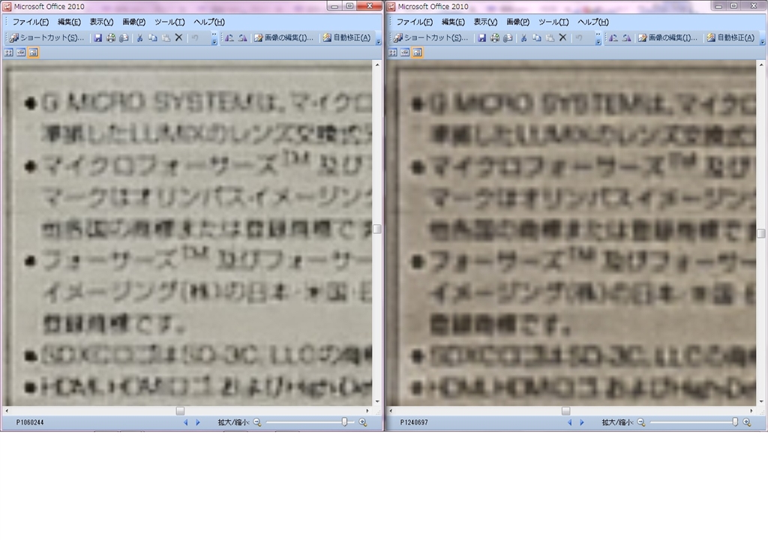Select Single Picture view in right P1240697 window
The image size is (768, 540).
click(x=417, y=52)
